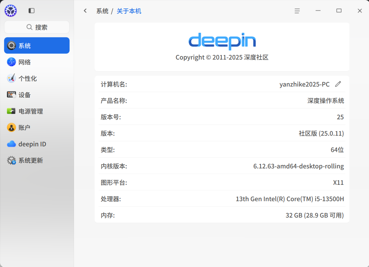Open the 电源管理 settings section
The height and width of the screenshot is (267, 369).
pyautogui.click(x=37, y=111)
